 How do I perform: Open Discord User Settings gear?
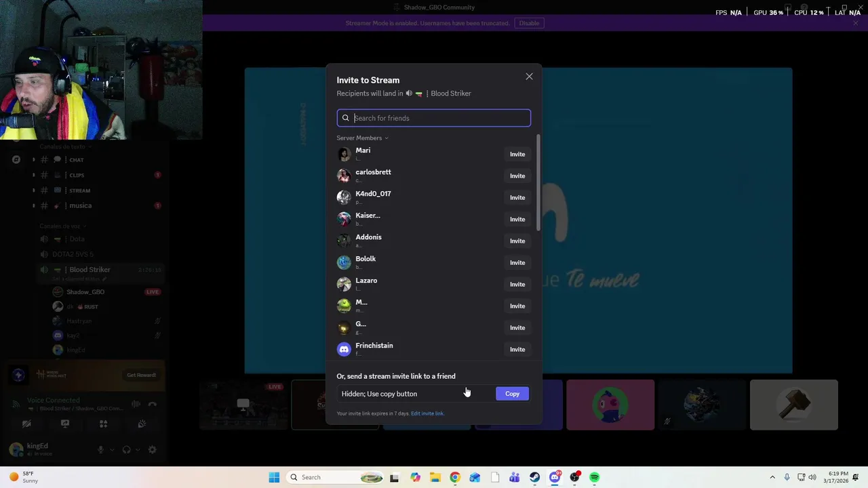(x=152, y=449)
